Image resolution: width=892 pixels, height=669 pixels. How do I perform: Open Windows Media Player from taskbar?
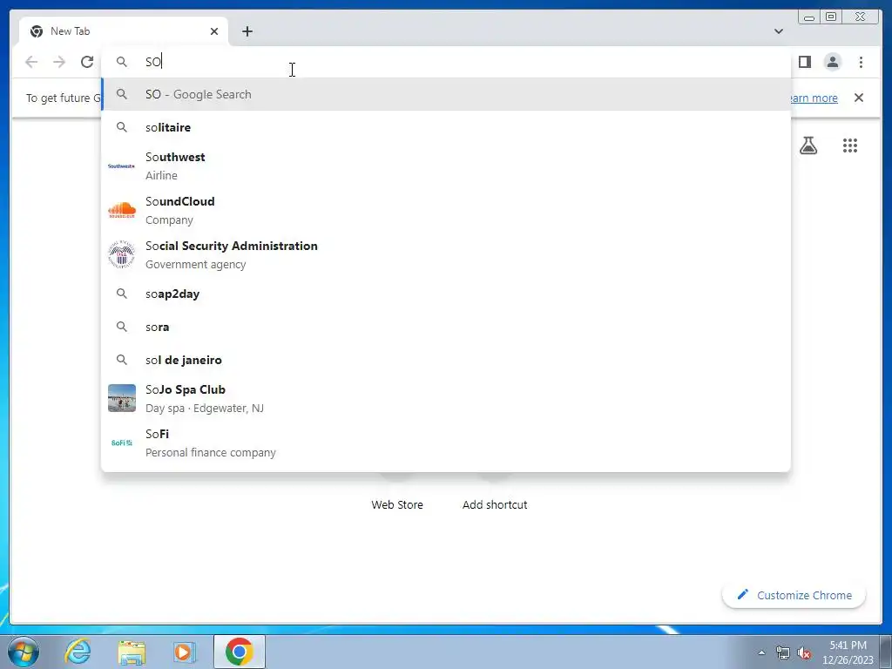[184, 652]
